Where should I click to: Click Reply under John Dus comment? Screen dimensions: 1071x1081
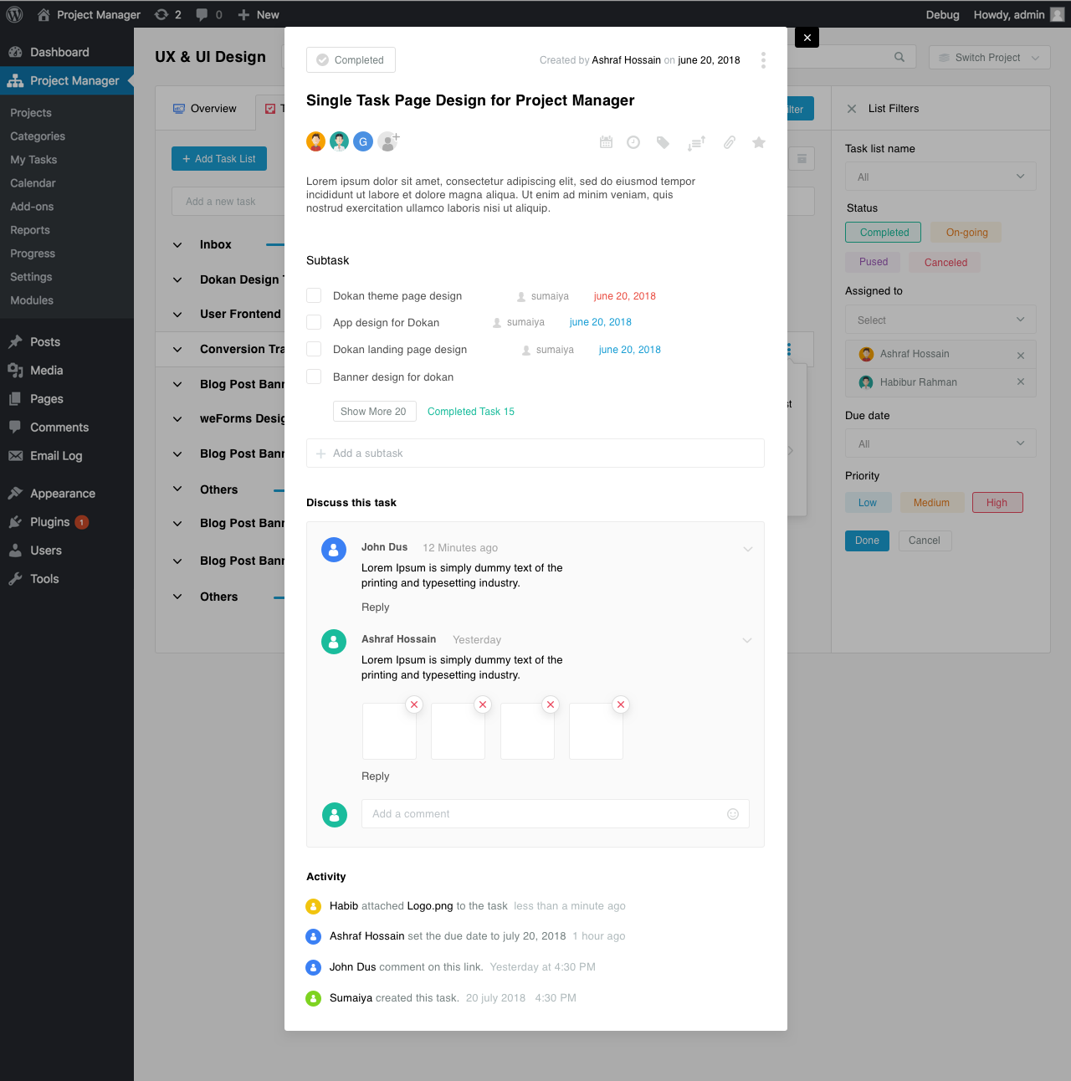pos(375,607)
